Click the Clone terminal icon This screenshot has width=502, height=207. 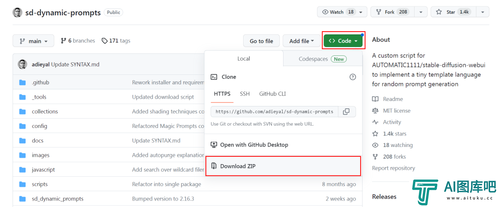click(x=214, y=77)
